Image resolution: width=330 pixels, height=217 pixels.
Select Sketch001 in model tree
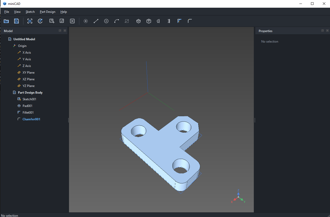pyautogui.click(x=29, y=99)
